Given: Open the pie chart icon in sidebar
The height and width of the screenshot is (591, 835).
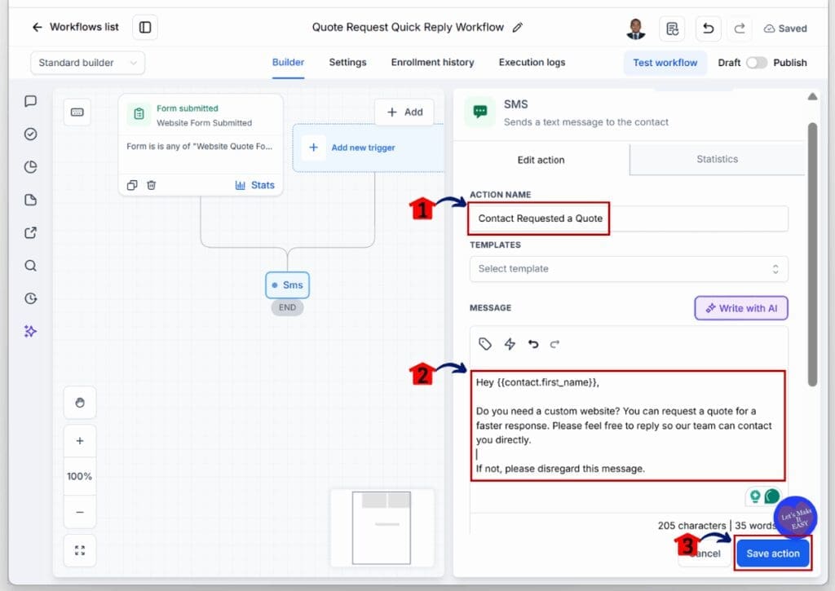Looking at the screenshot, I should [30, 167].
